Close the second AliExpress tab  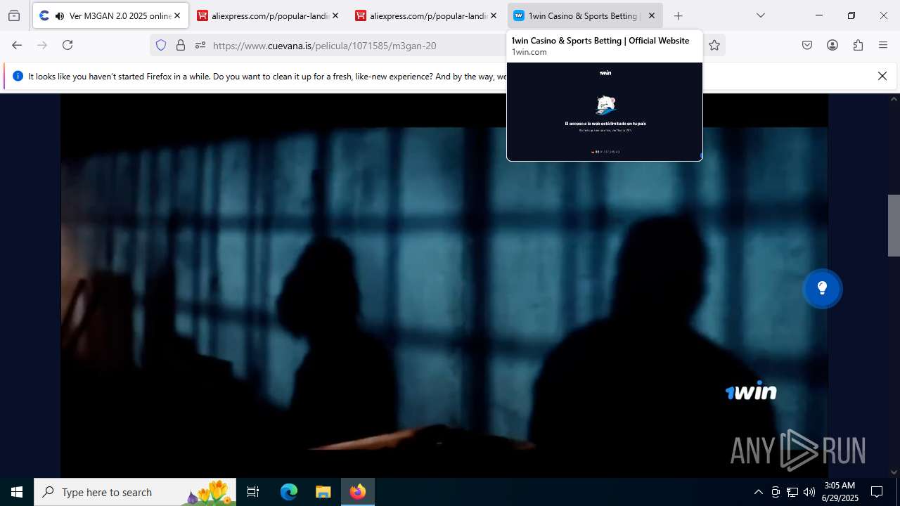point(494,15)
